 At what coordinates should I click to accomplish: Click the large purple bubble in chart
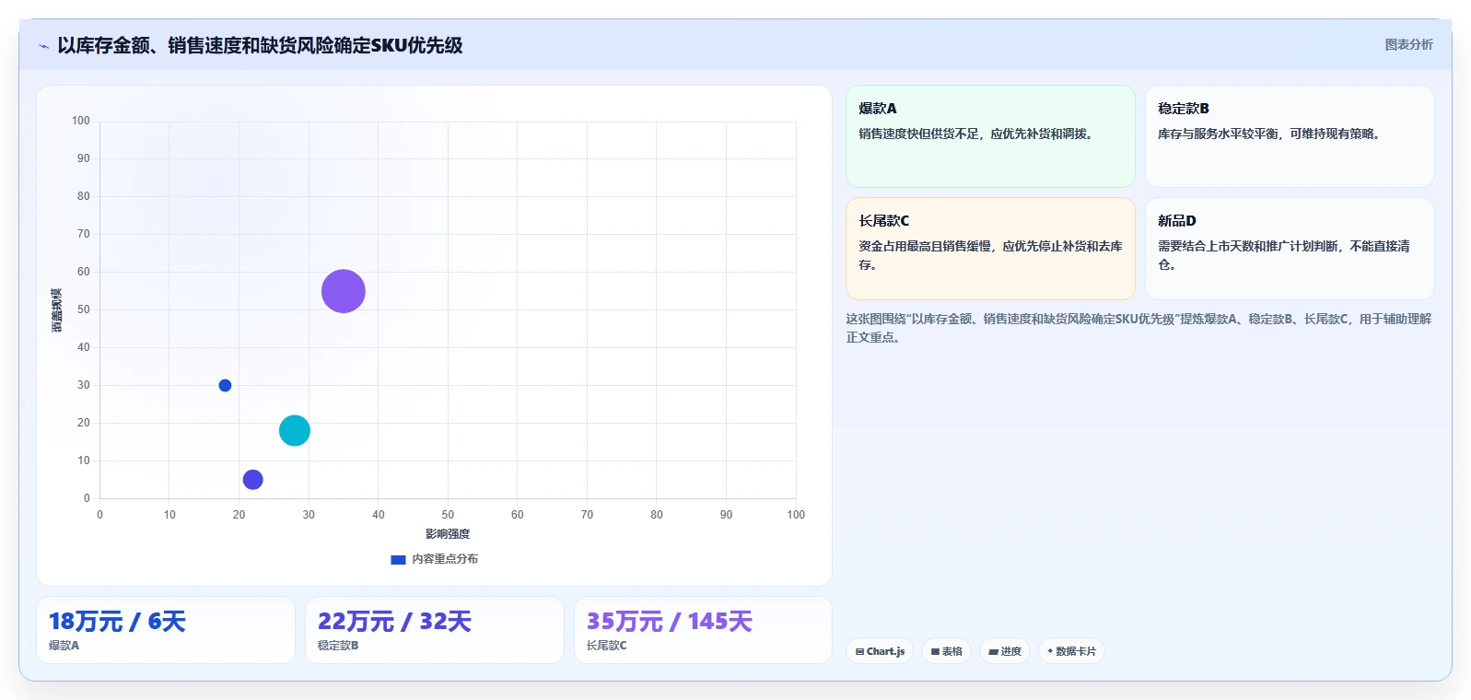[x=344, y=291]
